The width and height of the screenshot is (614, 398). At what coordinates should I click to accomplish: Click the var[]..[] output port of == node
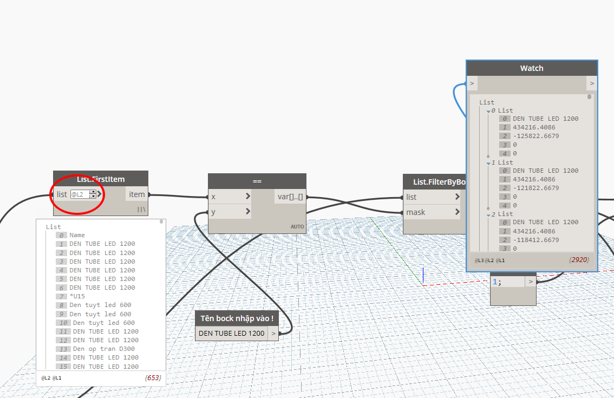click(290, 197)
